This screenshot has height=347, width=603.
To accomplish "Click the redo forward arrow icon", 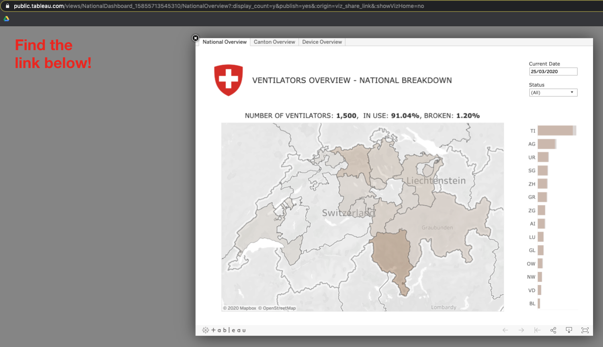I will pos(521,330).
